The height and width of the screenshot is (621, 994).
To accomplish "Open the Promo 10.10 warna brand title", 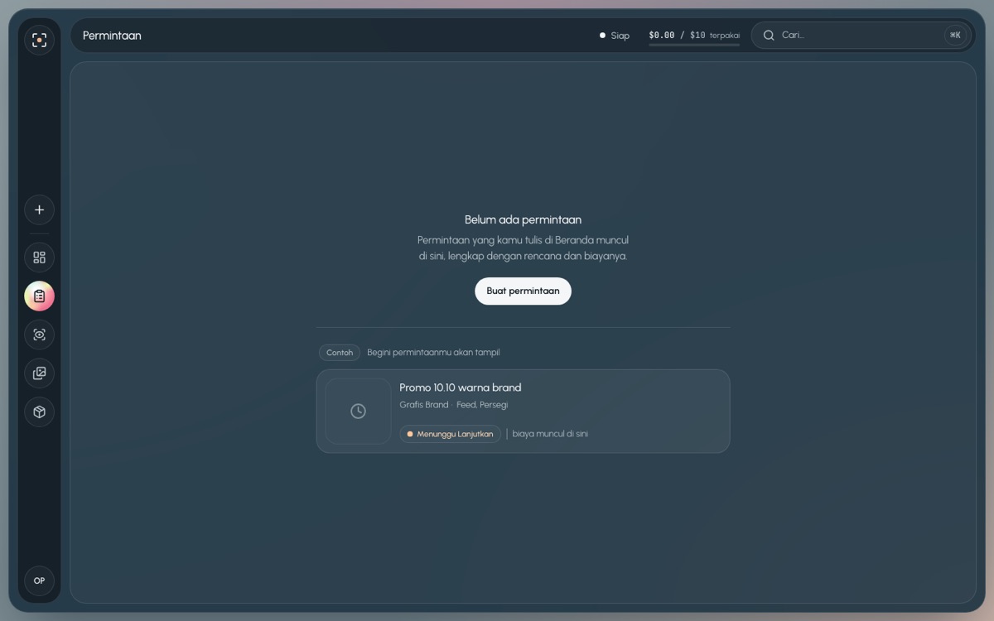I will point(461,388).
